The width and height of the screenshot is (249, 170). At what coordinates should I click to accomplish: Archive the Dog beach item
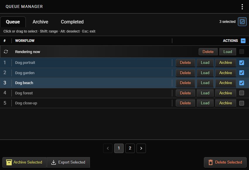pyautogui.click(x=226, y=83)
